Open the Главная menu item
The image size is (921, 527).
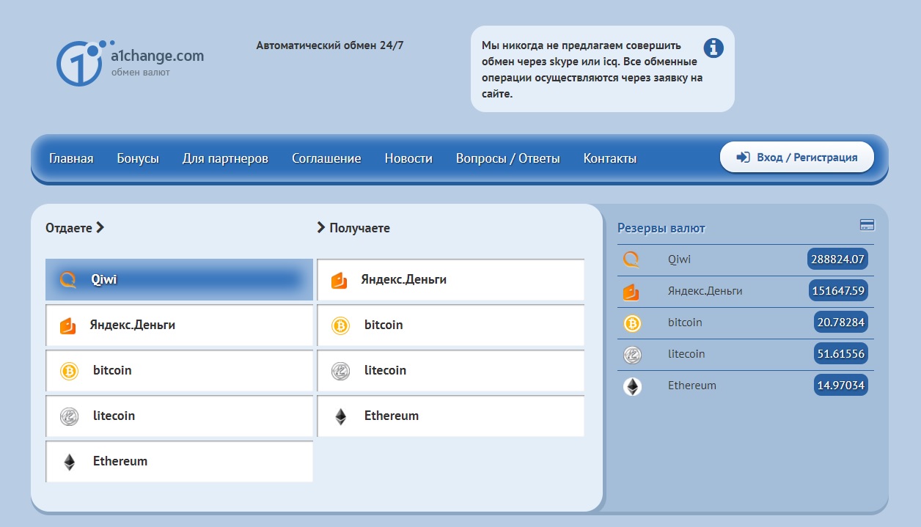point(71,158)
